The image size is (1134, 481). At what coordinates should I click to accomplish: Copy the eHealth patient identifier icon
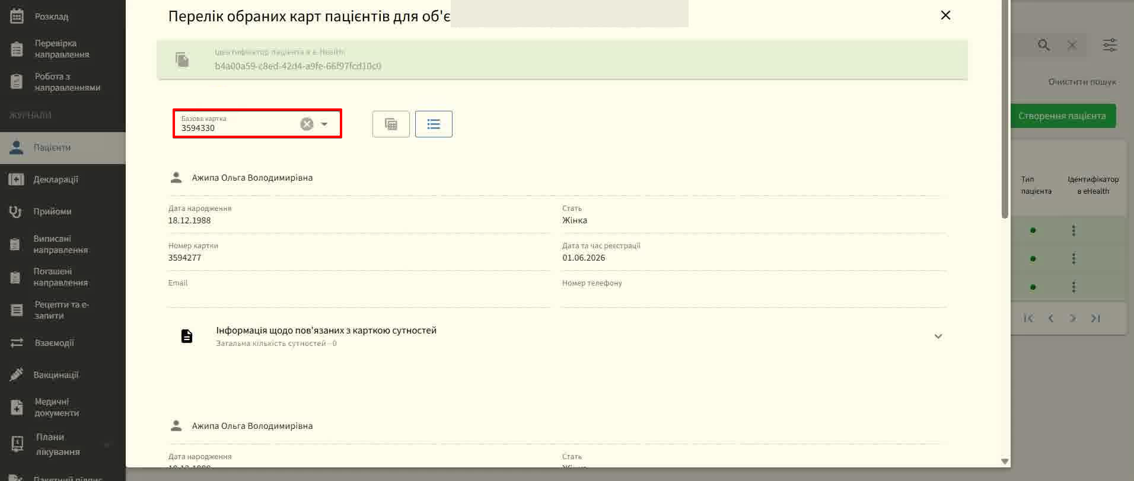pos(182,59)
